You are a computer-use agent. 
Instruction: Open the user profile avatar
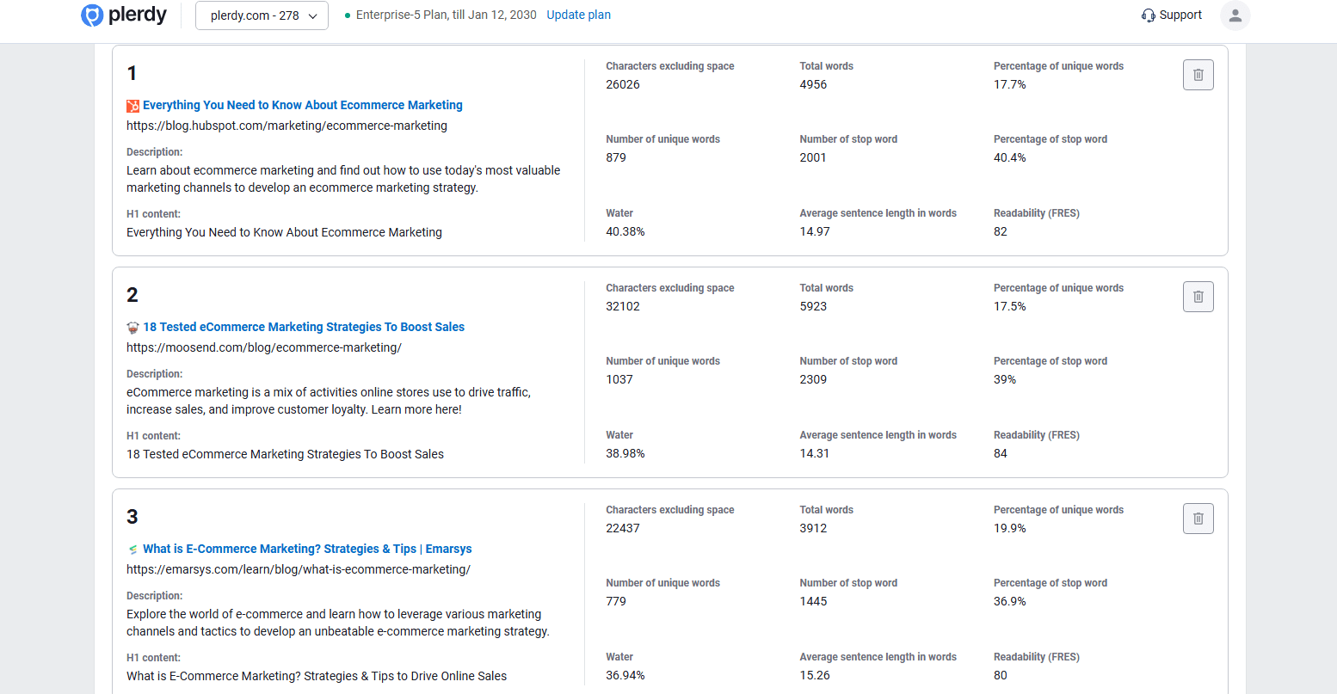[1235, 15]
